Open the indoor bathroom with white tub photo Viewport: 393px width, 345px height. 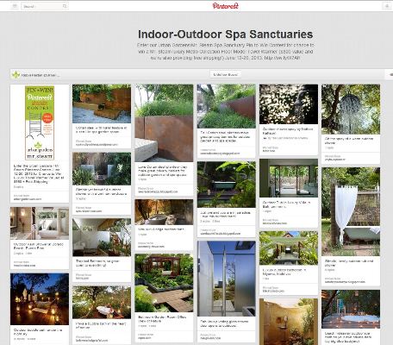click(x=40, y=223)
